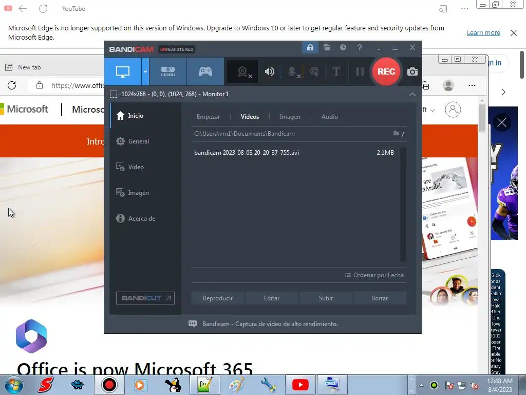526x395 pixels.
Task: Switch to the Audio tab
Action: coord(329,117)
